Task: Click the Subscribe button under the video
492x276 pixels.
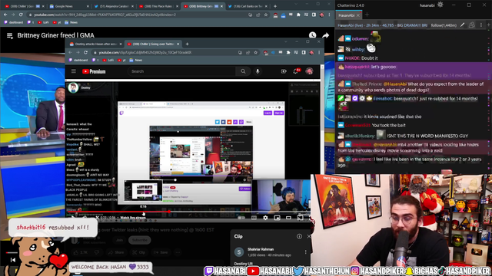Action: [140, 240]
